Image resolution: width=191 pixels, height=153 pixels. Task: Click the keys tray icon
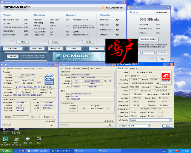point(171,151)
